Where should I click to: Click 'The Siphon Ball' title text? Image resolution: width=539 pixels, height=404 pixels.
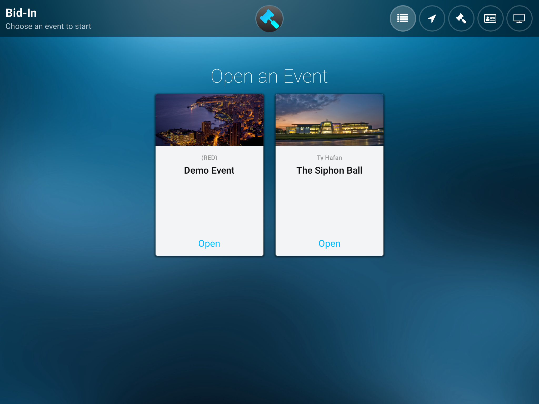[329, 170]
